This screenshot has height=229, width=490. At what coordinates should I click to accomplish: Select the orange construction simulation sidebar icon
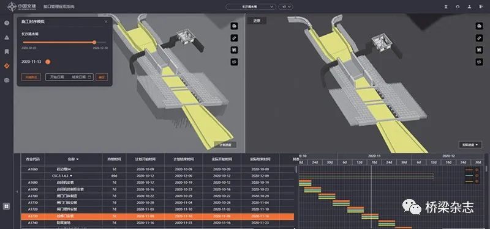7,66
